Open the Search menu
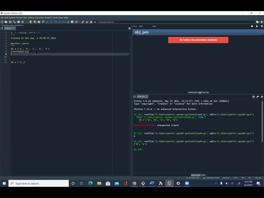Screen dimensions: 264x198 (12, 17)
